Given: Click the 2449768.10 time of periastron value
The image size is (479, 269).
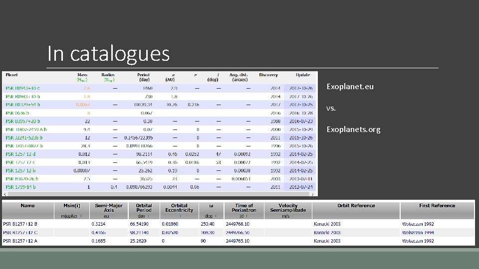Looking at the screenshot, I should (x=238, y=224).
